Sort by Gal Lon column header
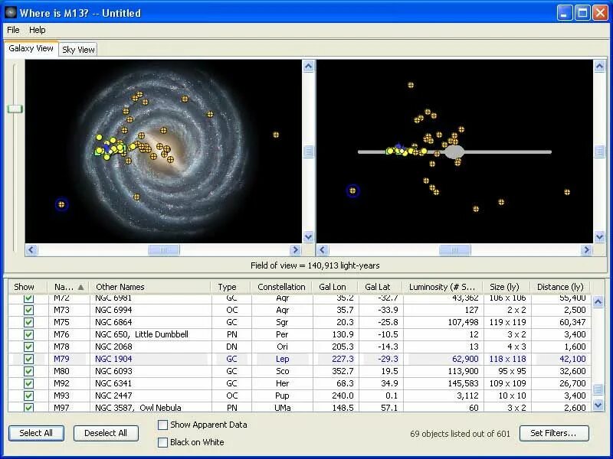 [x=336, y=287]
